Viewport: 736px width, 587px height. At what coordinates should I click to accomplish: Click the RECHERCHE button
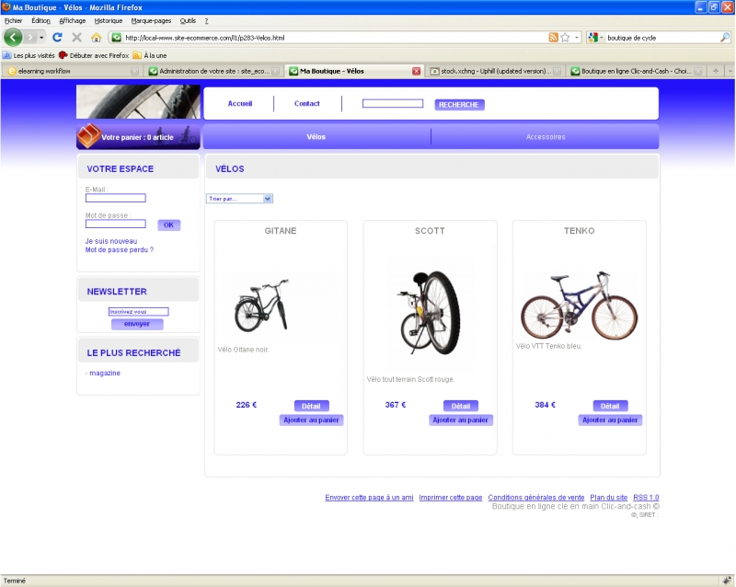pos(459,105)
